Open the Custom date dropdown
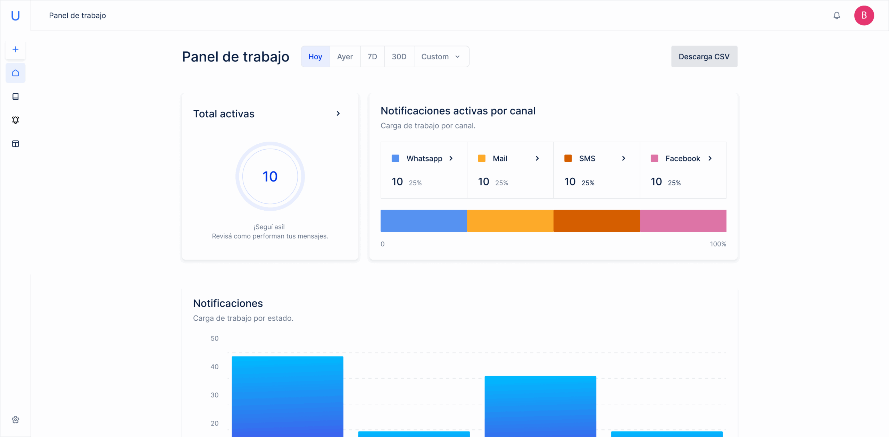Screen dimensions: 889x437 point(440,57)
